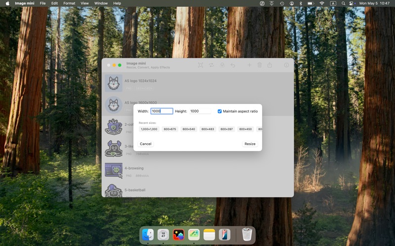This screenshot has width=395, height=246.
Task: Toggle the Maintain aspect ratio checkbox
Action: point(219,111)
